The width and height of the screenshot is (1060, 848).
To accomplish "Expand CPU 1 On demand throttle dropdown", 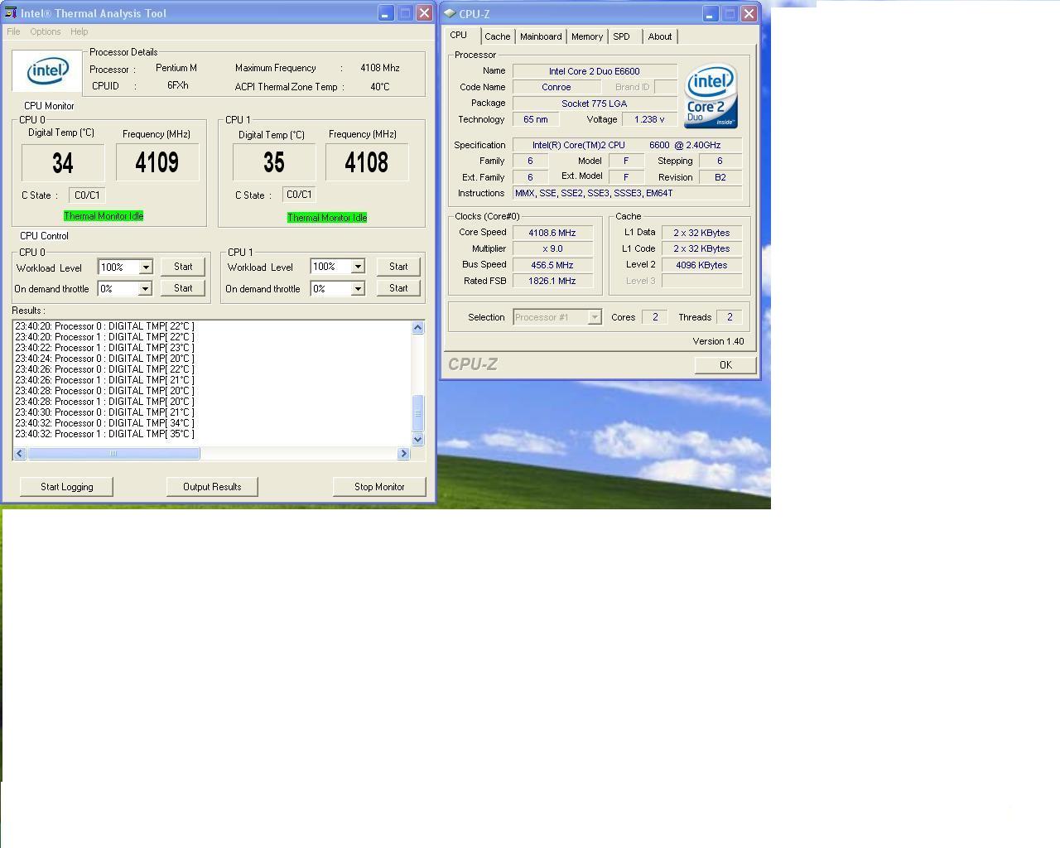I will point(358,288).
